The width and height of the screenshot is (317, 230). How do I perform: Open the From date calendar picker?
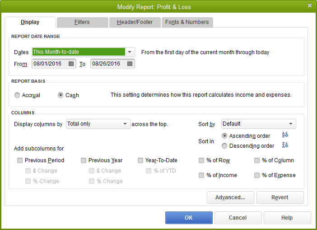pyautogui.click(x=71, y=64)
